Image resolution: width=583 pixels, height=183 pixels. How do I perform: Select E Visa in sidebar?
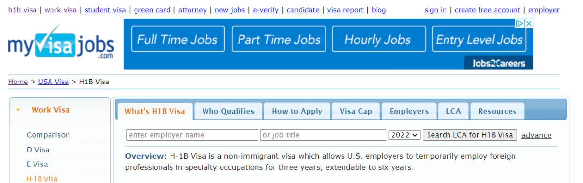point(37,164)
